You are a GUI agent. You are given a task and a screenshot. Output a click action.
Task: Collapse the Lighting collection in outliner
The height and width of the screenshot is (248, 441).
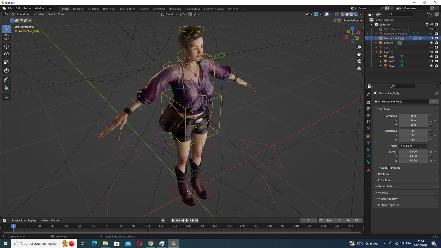[376, 52]
